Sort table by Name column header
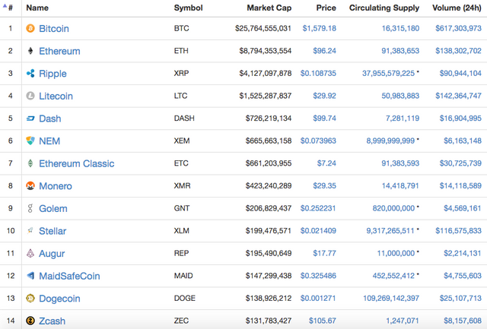This screenshot has width=487, height=329. (x=37, y=8)
